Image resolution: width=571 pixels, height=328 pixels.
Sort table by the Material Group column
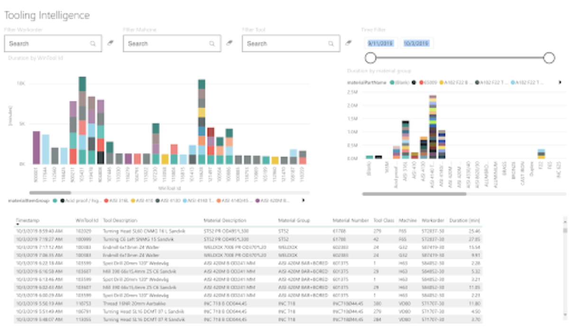click(x=294, y=220)
